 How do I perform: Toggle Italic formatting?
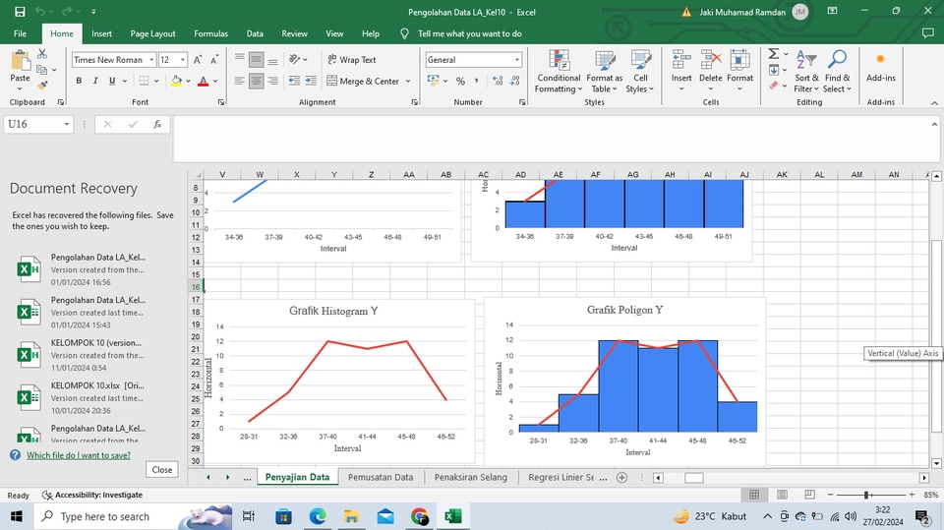[95, 81]
